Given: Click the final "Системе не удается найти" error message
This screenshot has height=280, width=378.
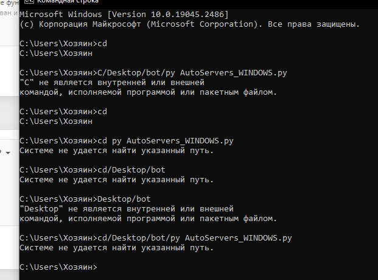Looking at the screenshot, I should coord(116,248).
